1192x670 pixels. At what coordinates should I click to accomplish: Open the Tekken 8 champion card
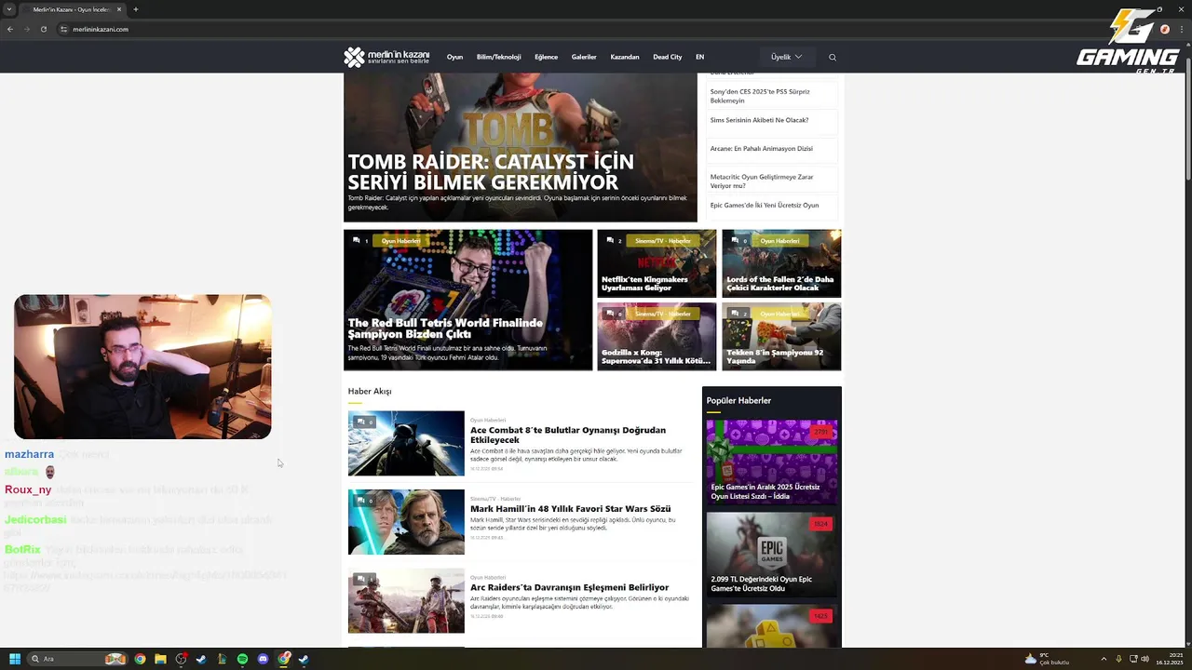[781, 336]
